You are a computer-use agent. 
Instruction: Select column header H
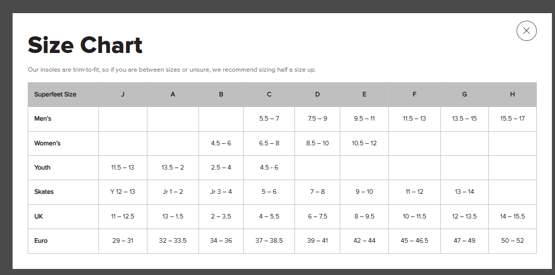pos(513,94)
